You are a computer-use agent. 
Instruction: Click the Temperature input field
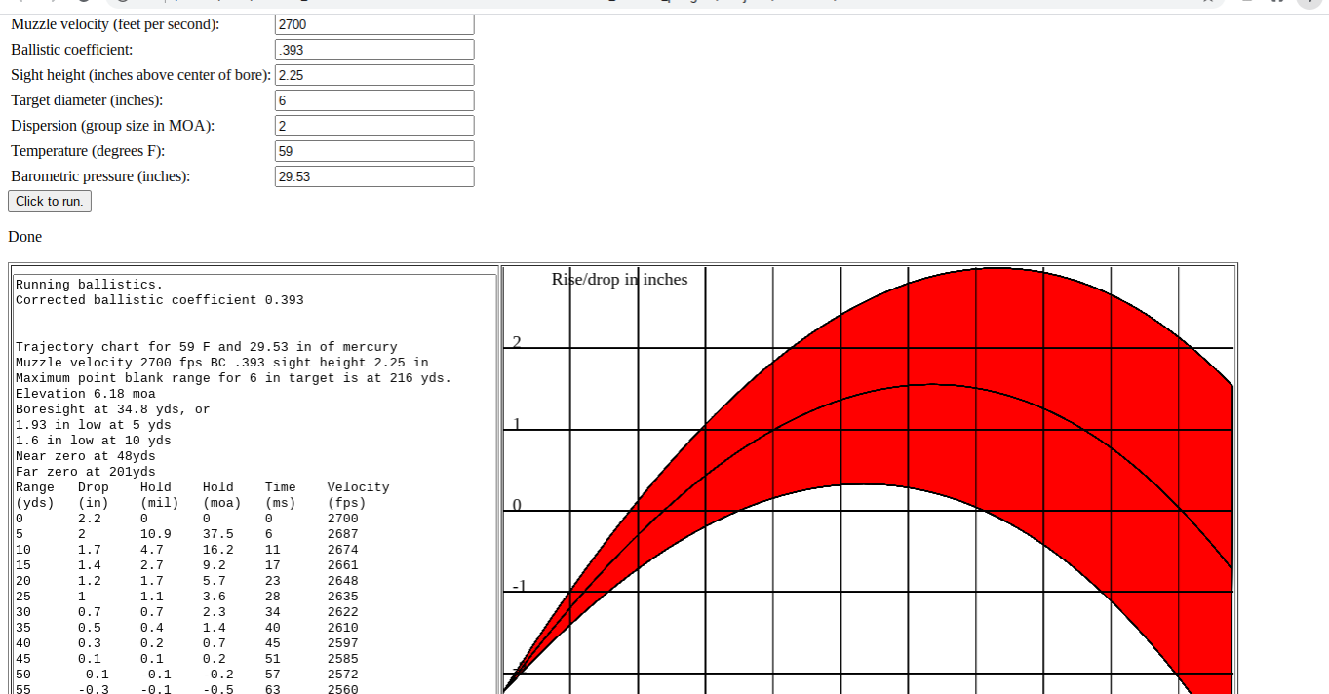pyautogui.click(x=374, y=151)
